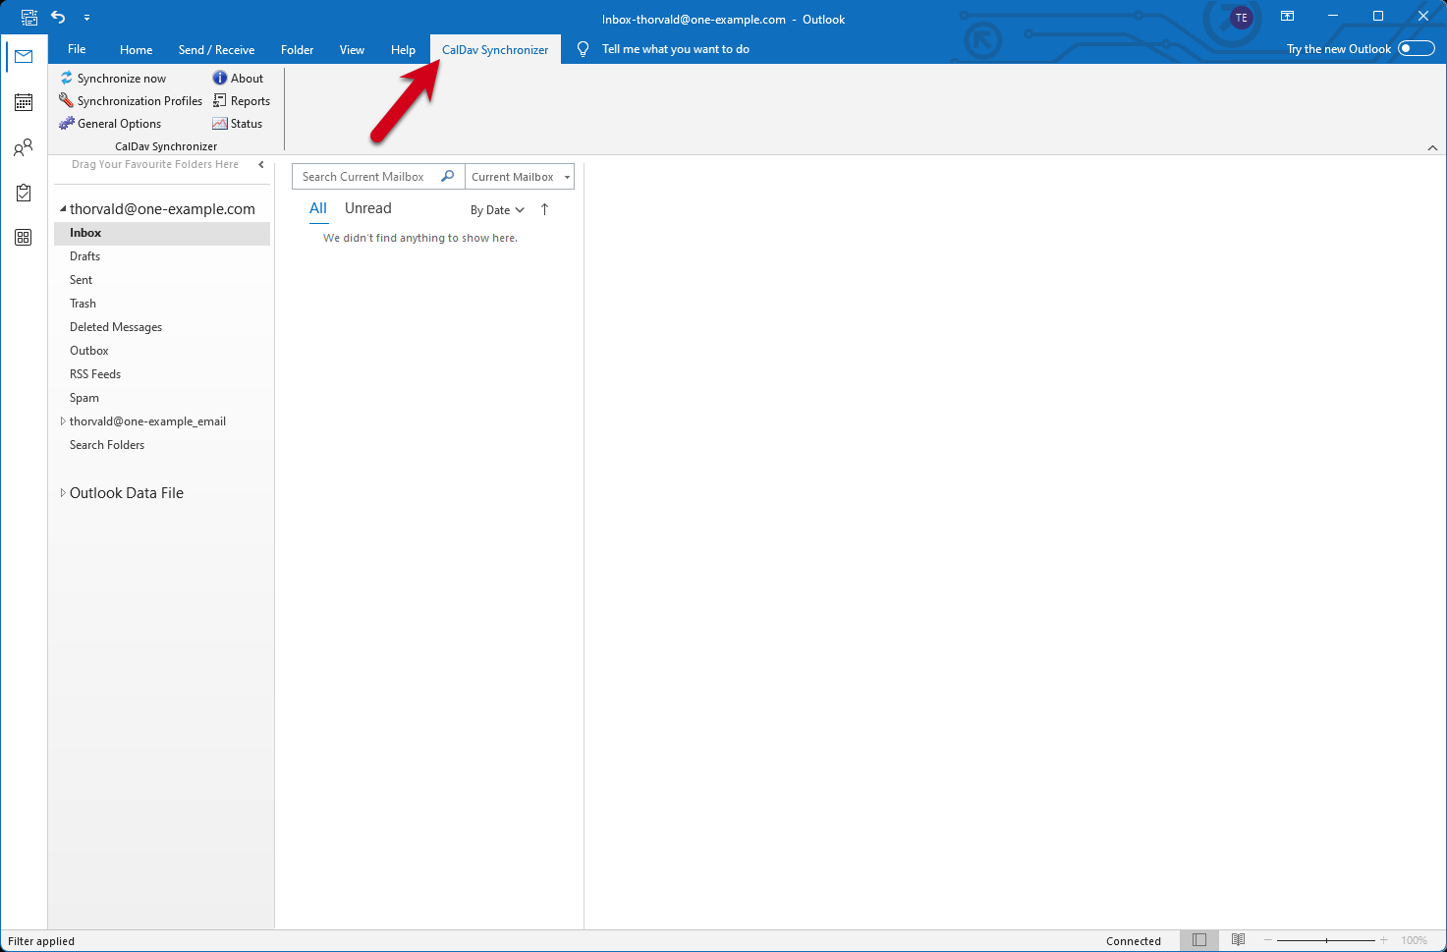Open Synchronization Profiles wrench icon
Viewport: 1447px width, 952px height.
(x=67, y=100)
